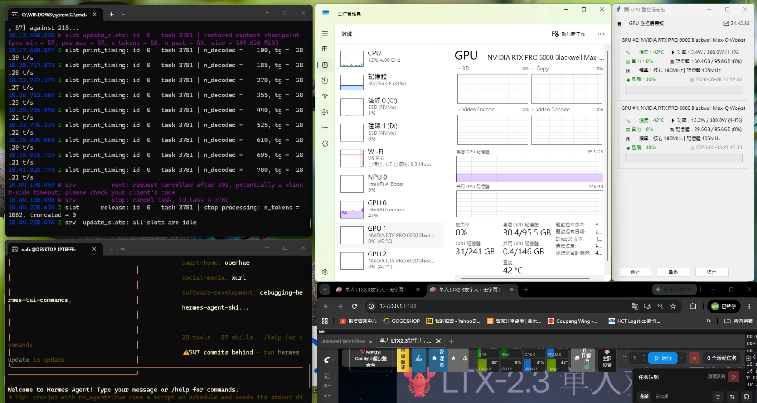Click GPU #0 progress bar in GPU monitor
This screenshot has width=757, height=403.
coord(683,90)
